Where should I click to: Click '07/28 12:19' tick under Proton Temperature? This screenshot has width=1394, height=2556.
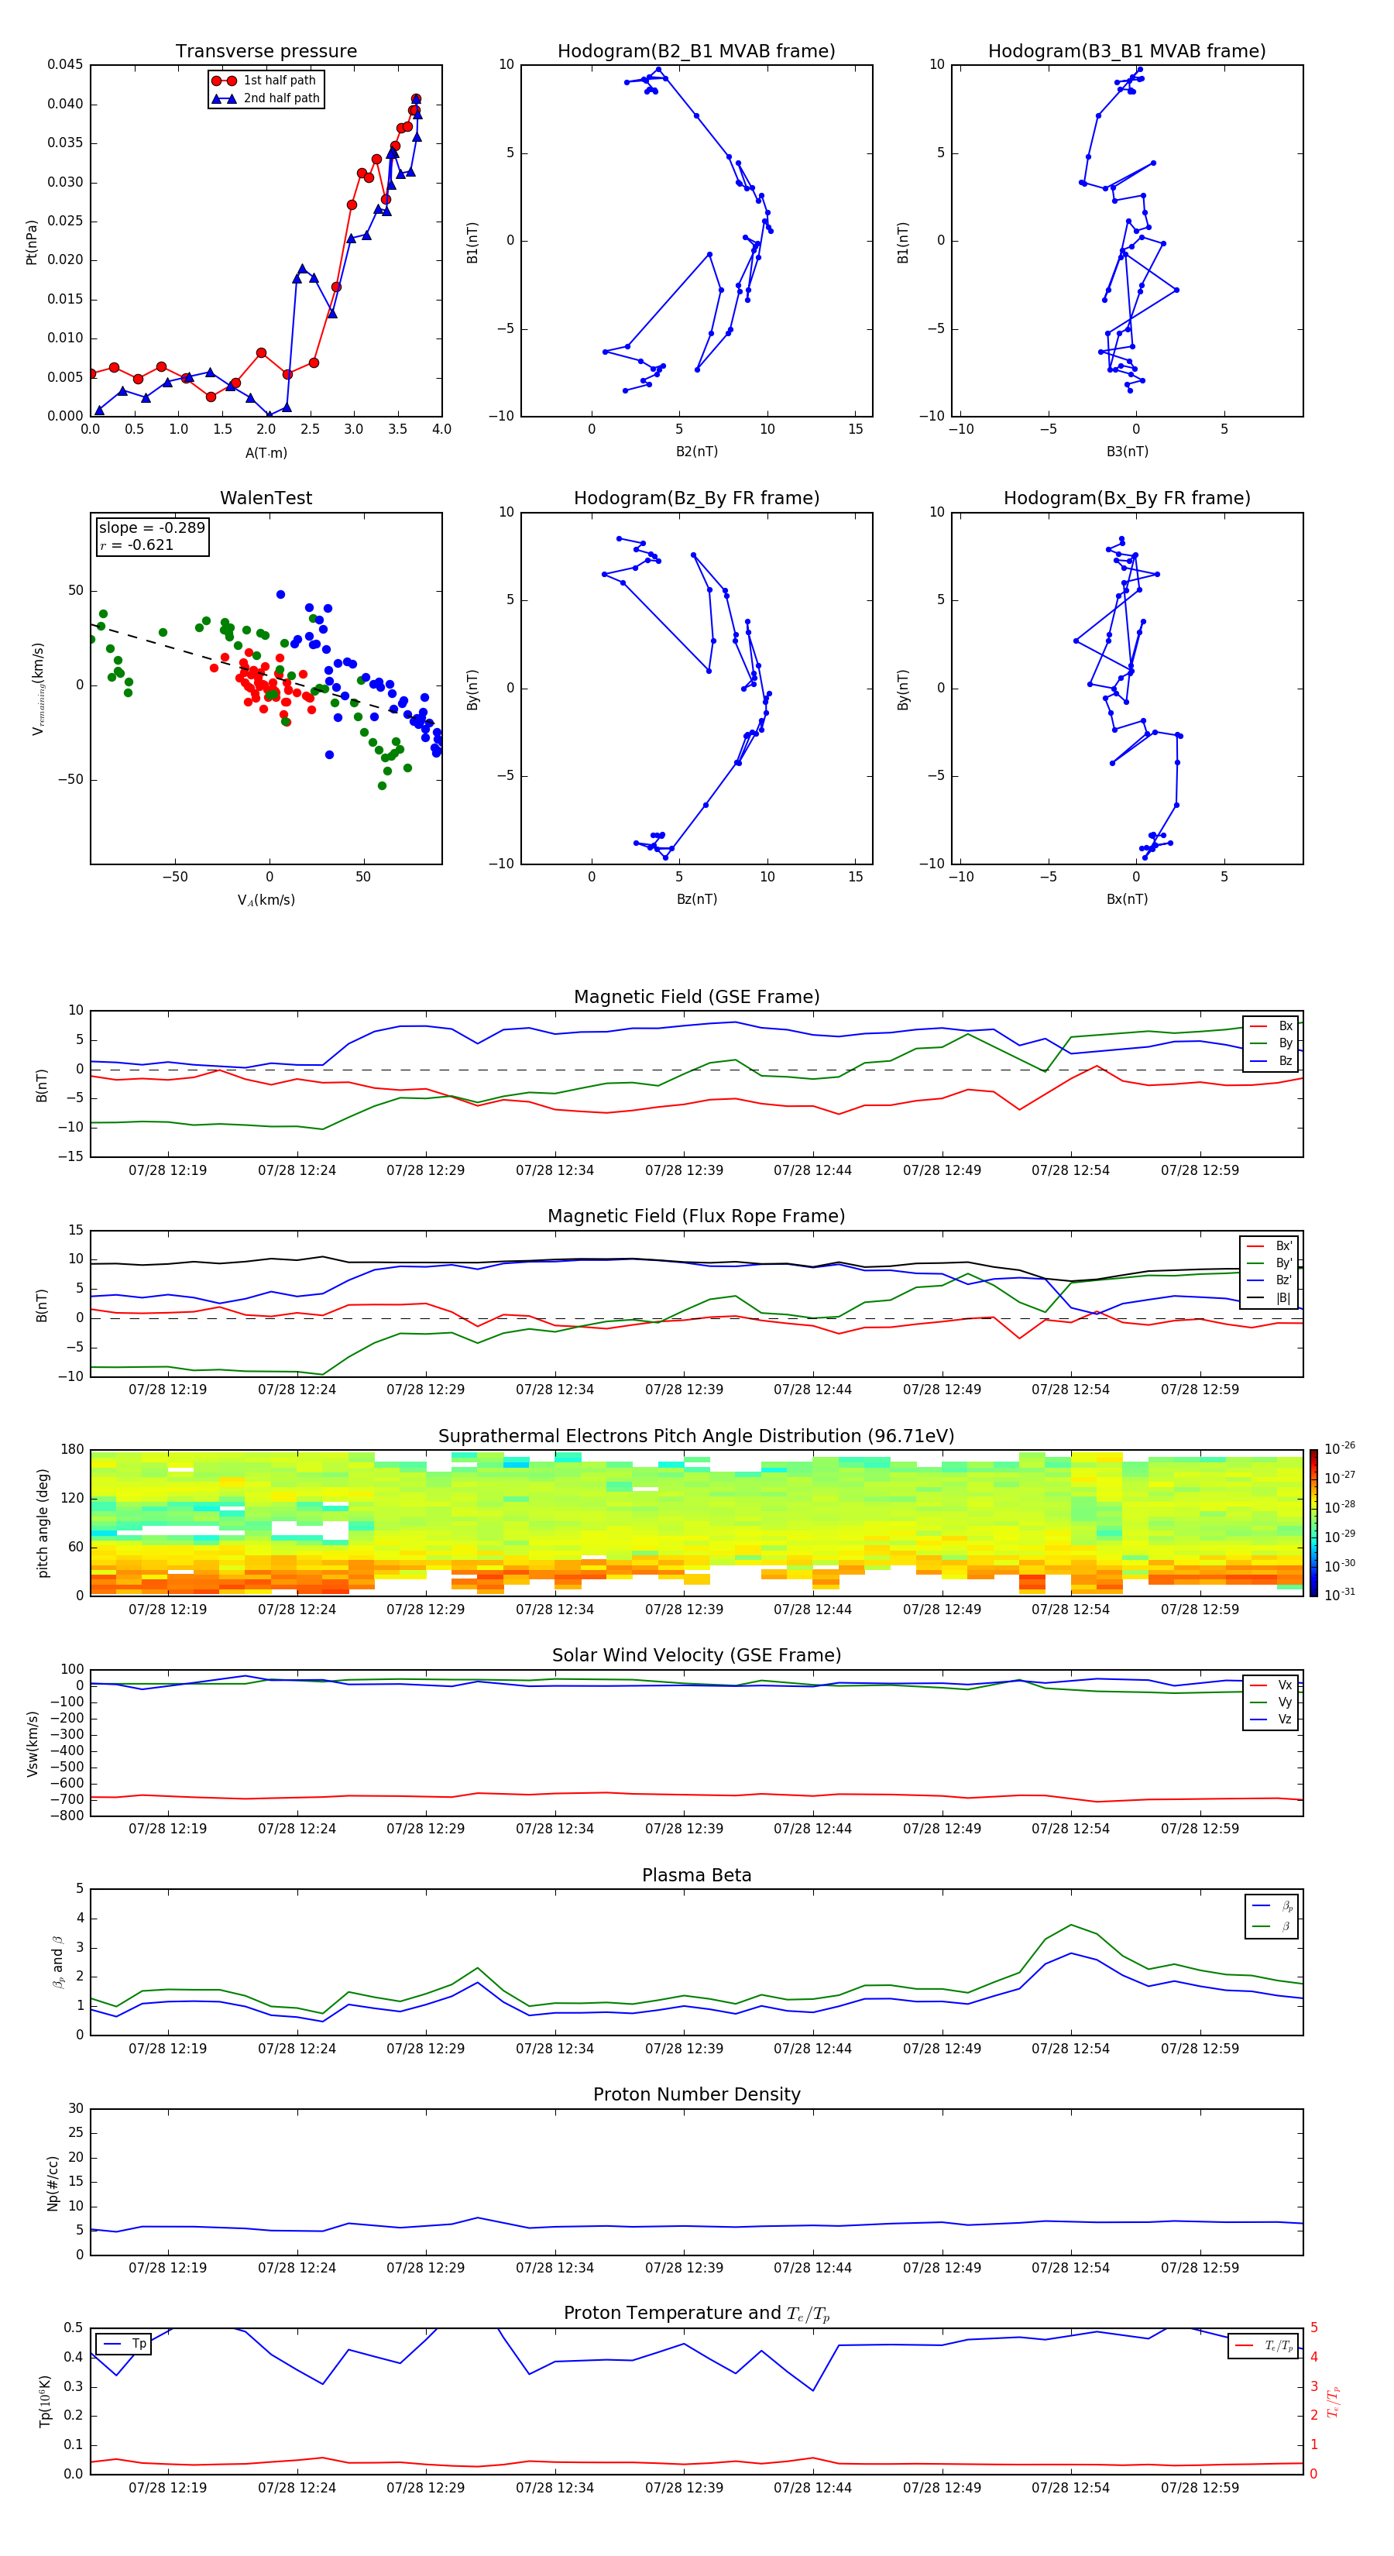point(168,2488)
